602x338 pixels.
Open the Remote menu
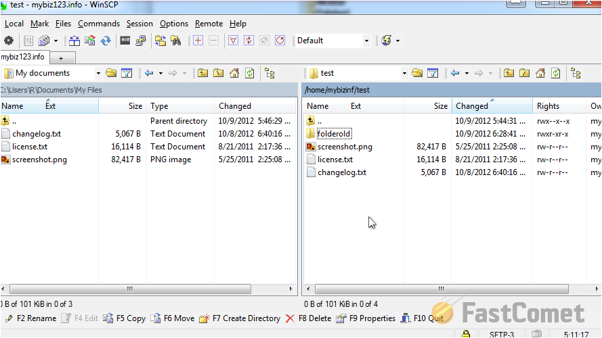click(209, 24)
